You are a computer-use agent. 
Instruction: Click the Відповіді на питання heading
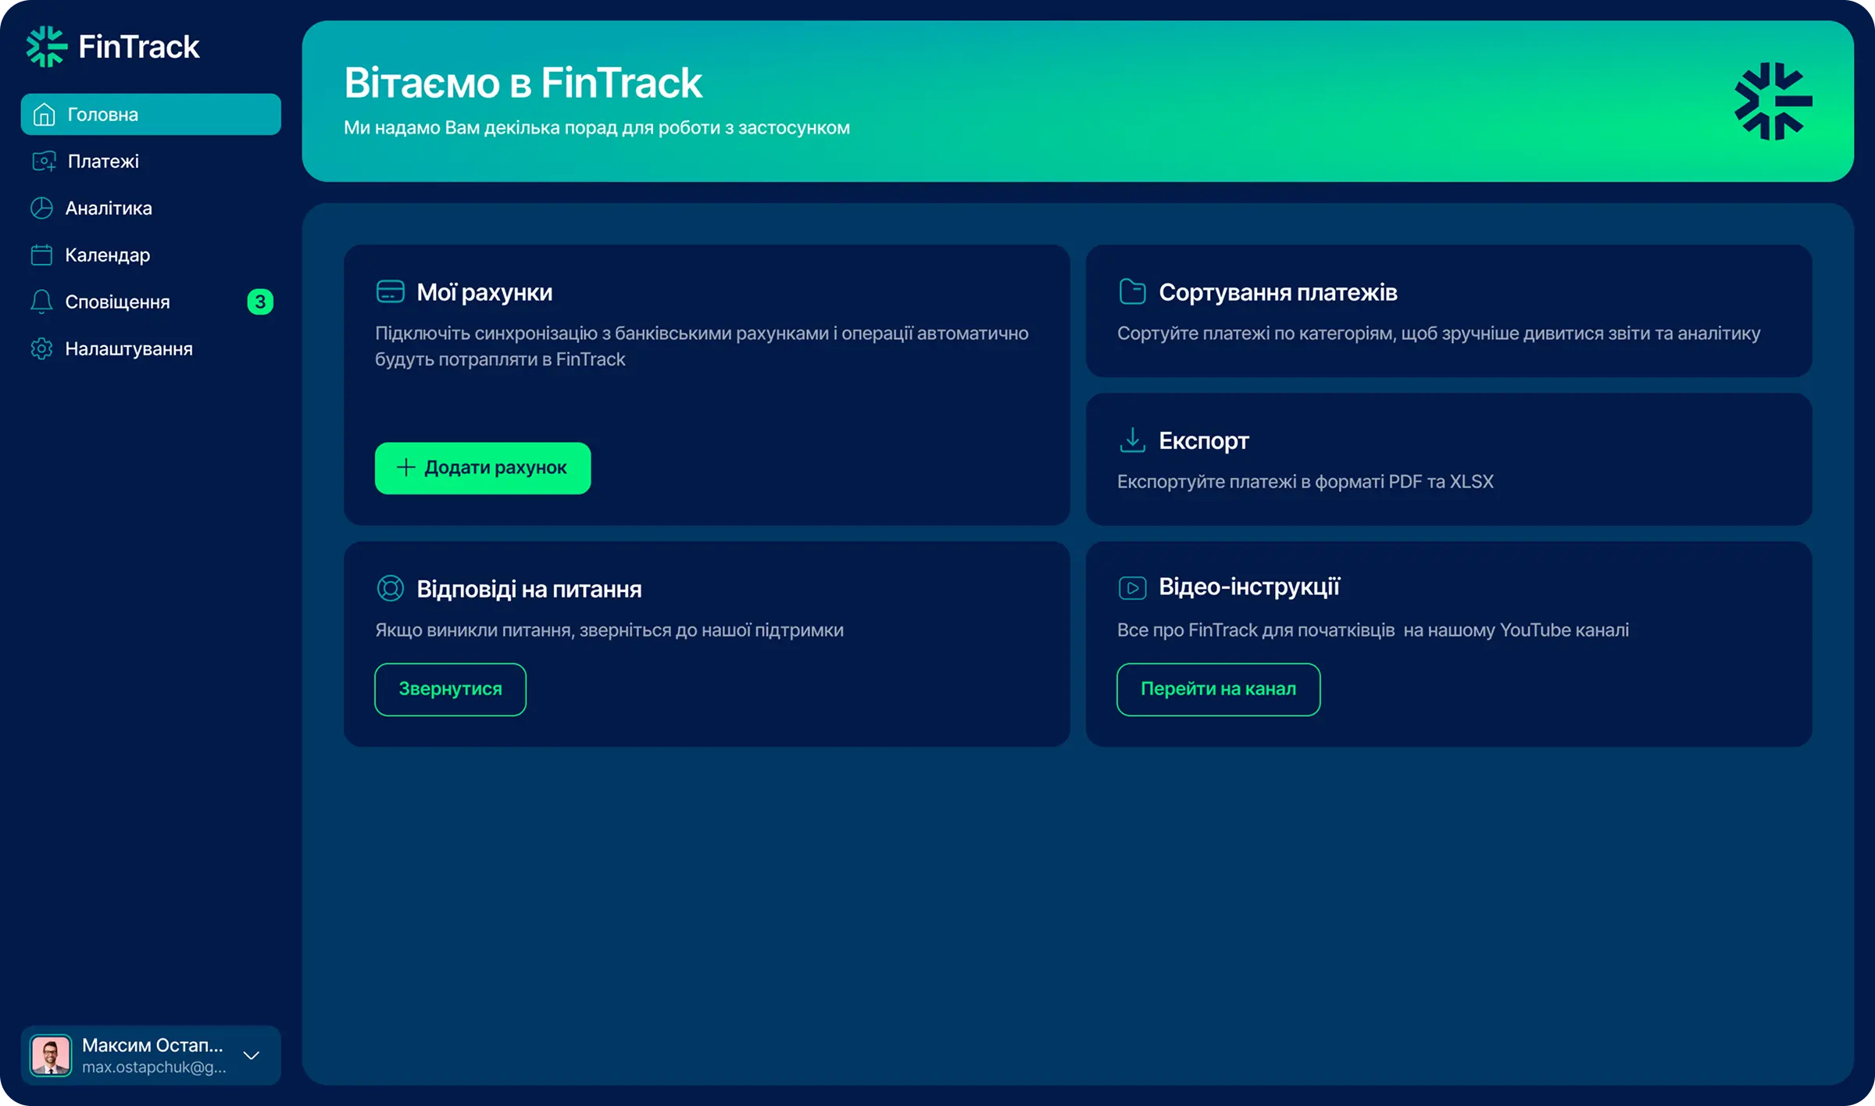pyautogui.click(x=529, y=589)
